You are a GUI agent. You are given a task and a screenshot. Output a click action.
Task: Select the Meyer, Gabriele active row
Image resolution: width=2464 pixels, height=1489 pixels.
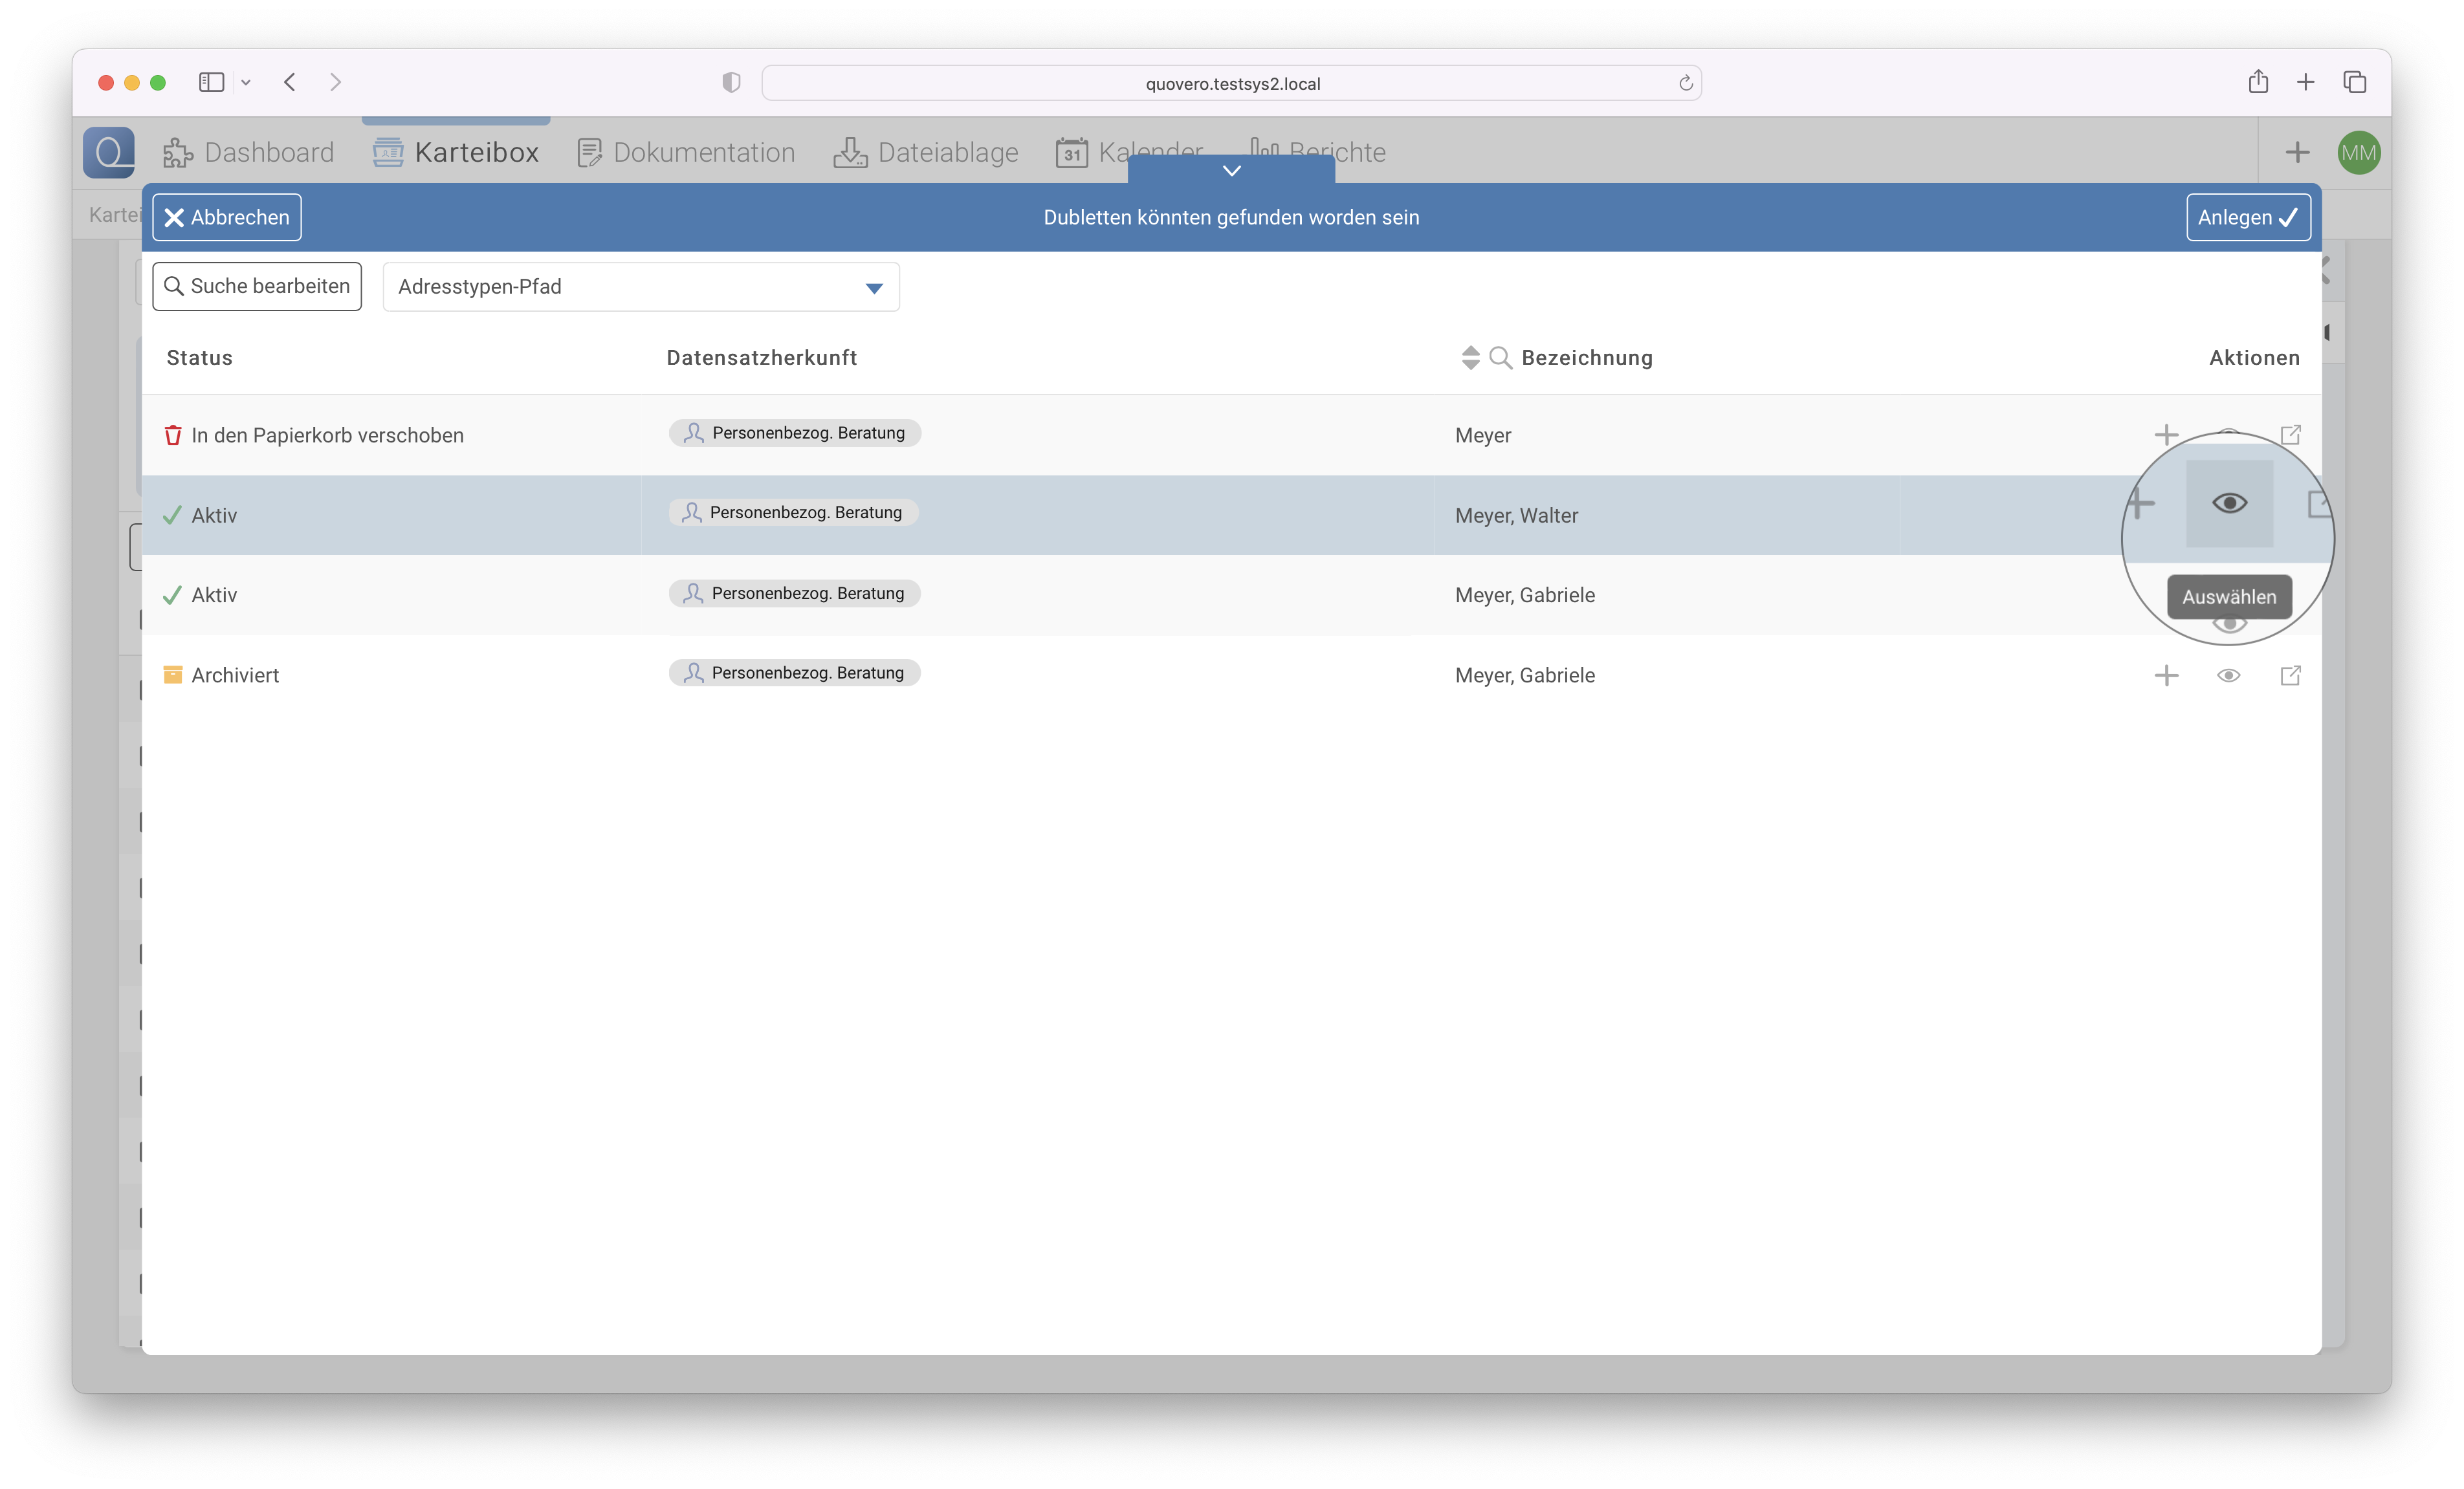pyautogui.click(x=1524, y=594)
